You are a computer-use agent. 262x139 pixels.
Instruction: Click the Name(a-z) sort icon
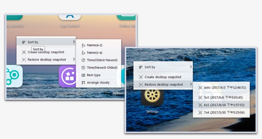(83, 45)
